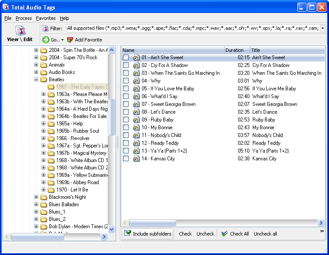Image resolution: width=329 pixels, height=255 pixels.
Task: Click the file list scroll-right arrow
Action: point(321,223)
